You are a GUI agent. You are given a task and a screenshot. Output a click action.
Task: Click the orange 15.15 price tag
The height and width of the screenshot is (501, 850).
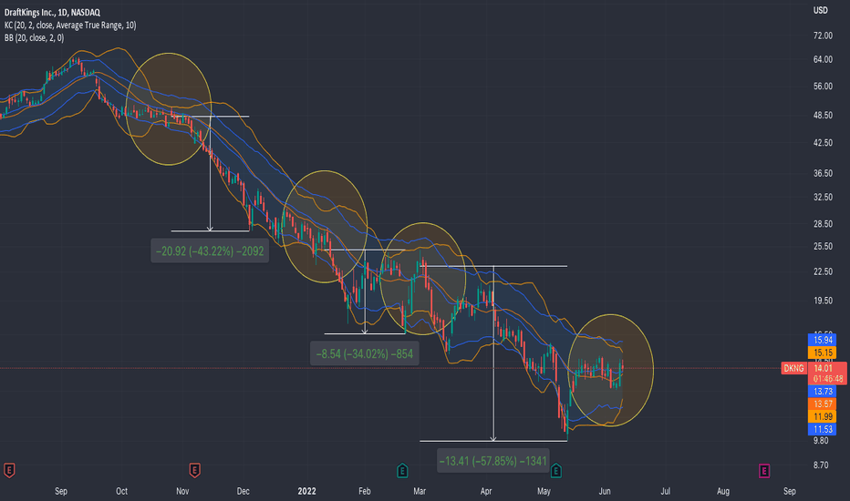point(823,353)
